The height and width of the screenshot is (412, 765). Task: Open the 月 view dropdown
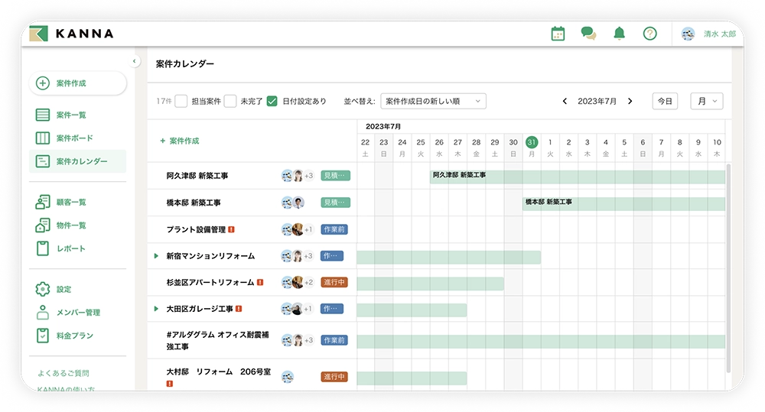pyautogui.click(x=707, y=102)
